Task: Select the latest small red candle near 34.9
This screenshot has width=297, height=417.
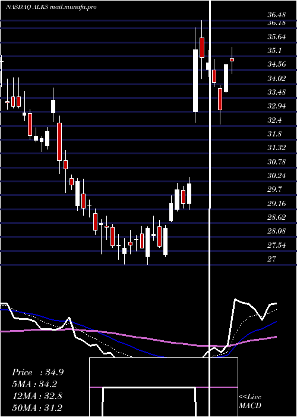Action: (232, 60)
